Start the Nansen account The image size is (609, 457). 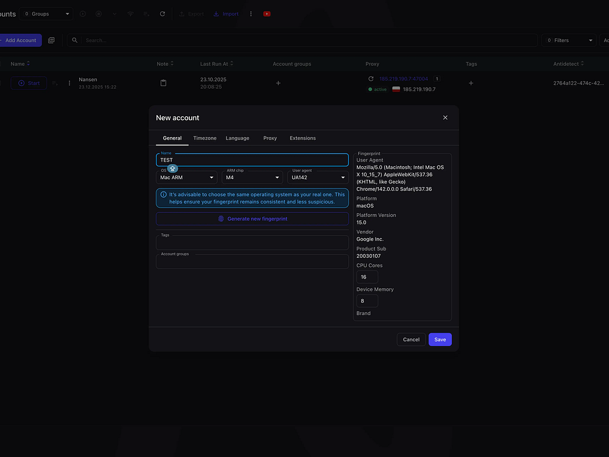tap(29, 83)
